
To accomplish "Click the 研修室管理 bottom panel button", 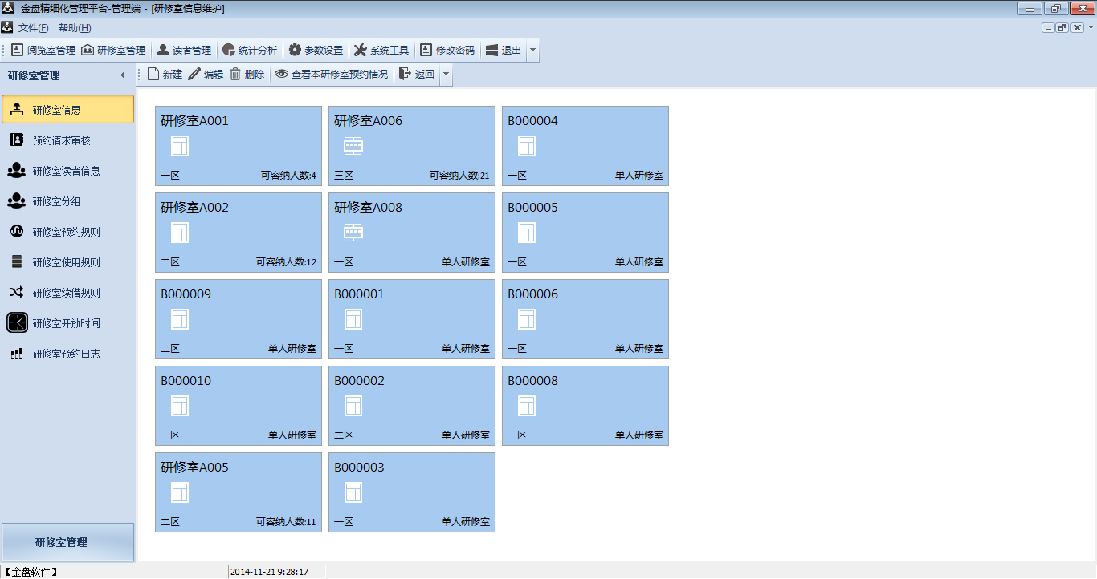I will coord(67,542).
